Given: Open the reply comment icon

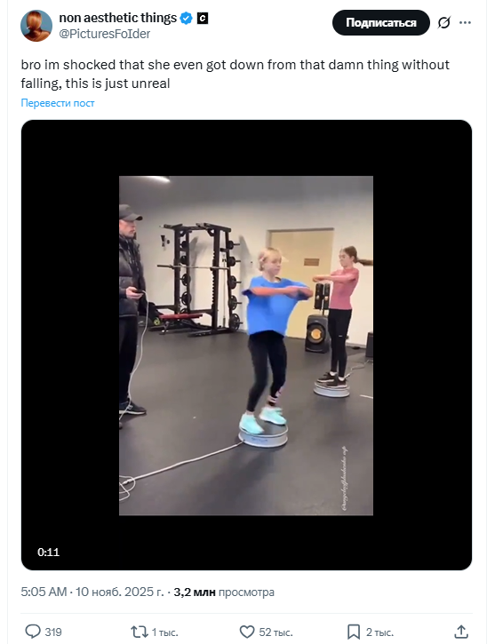Looking at the screenshot, I should [33, 632].
